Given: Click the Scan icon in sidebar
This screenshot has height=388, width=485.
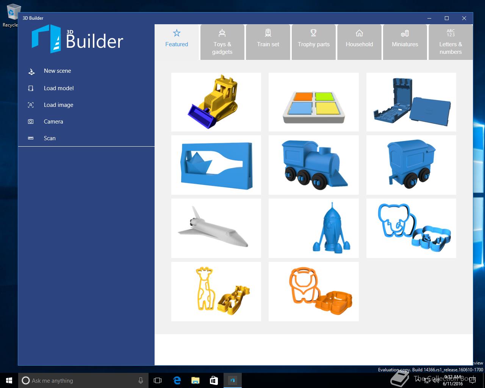Looking at the screenshot, I should point(31,138).
